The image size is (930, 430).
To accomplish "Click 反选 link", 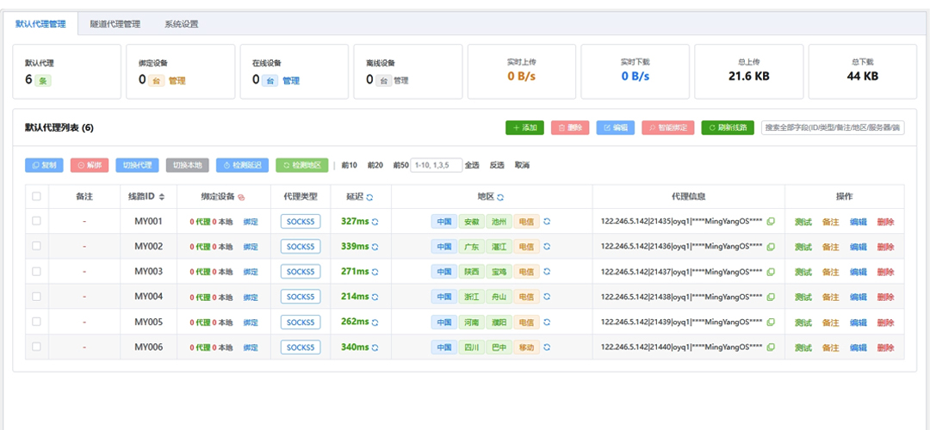I will pyautogui.click(x=497, y=165).
